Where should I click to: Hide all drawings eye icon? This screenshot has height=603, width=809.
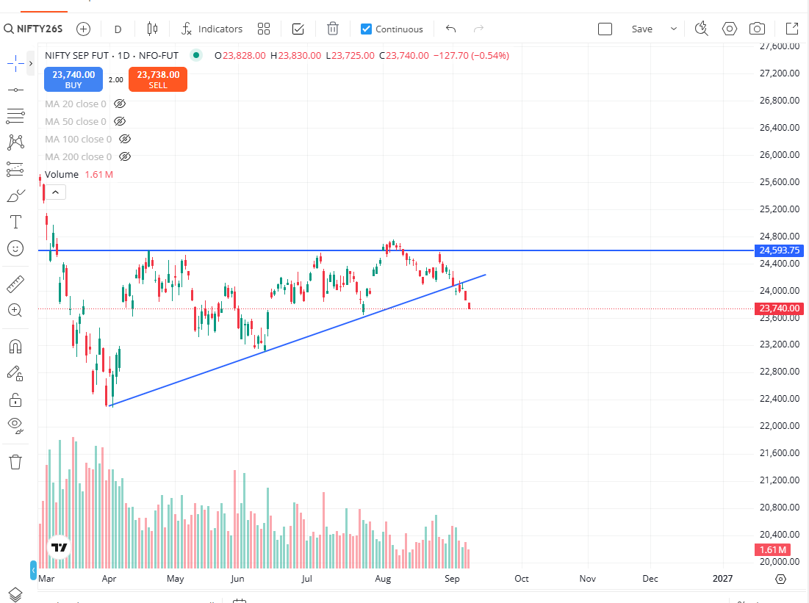tap(15, 425)
